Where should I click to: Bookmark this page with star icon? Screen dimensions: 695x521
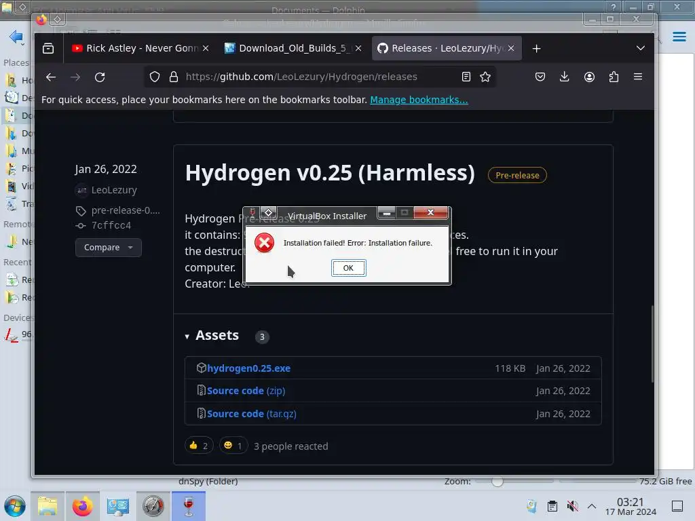pos(485,77)
